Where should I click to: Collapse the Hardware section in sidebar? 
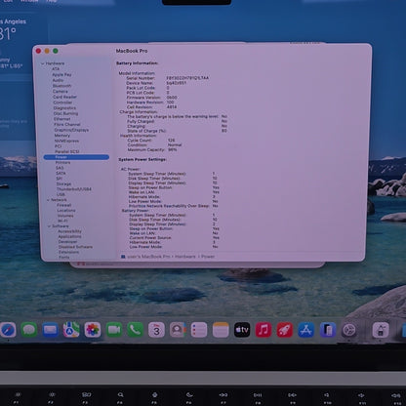tap(42, 63)
